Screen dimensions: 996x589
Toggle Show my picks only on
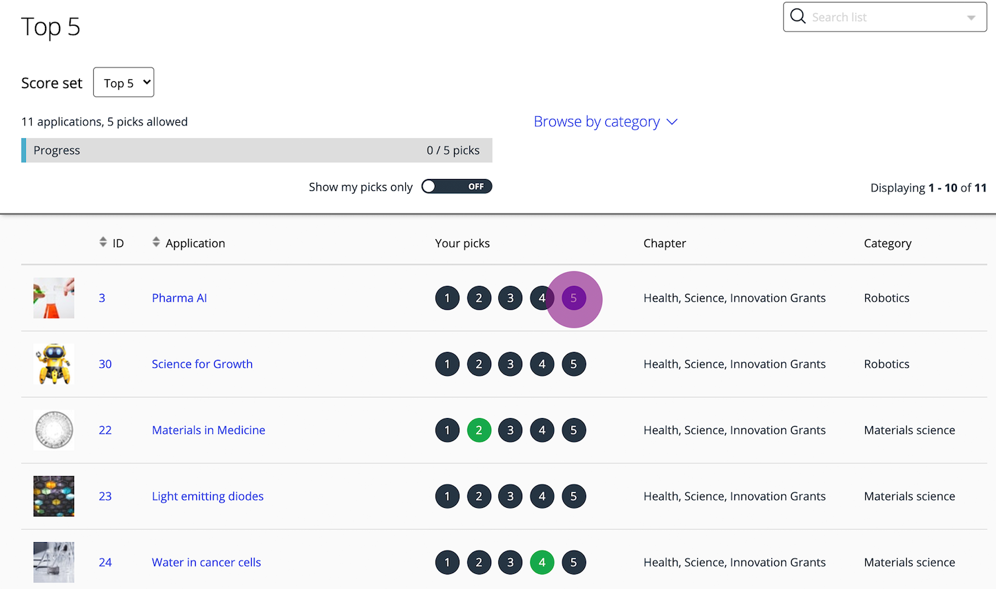pyautogui.click(x=456, y=186)
